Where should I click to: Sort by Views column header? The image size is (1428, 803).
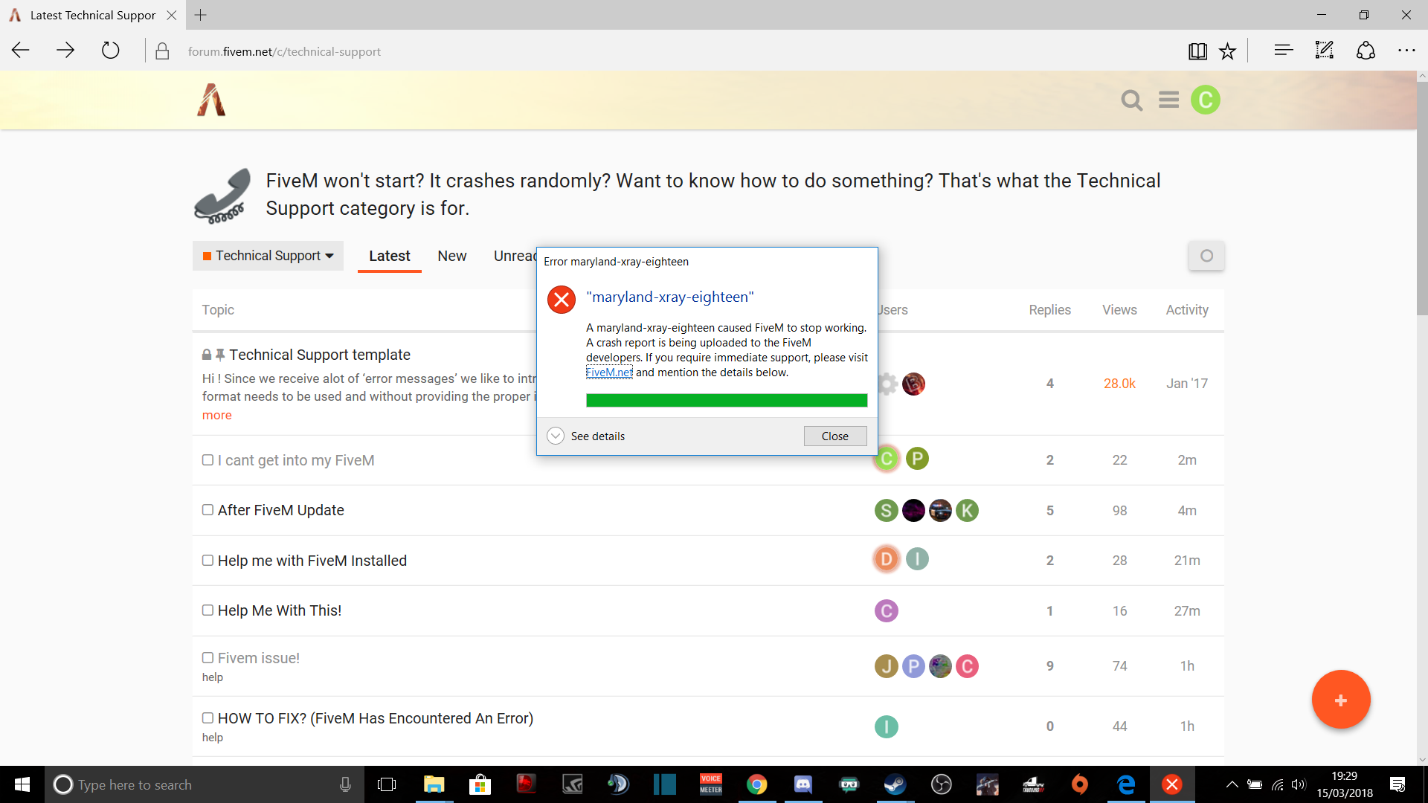click(1119, 310)
